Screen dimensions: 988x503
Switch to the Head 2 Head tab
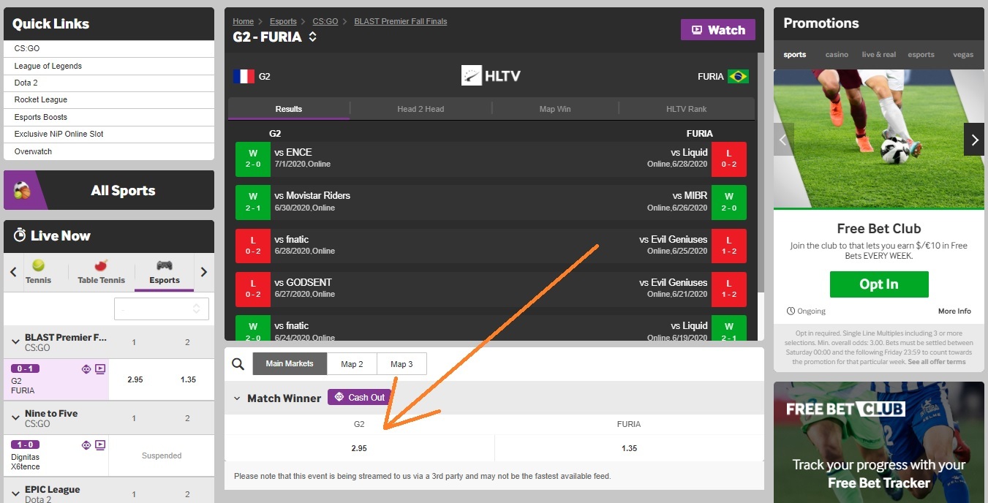tap(421, 109)
